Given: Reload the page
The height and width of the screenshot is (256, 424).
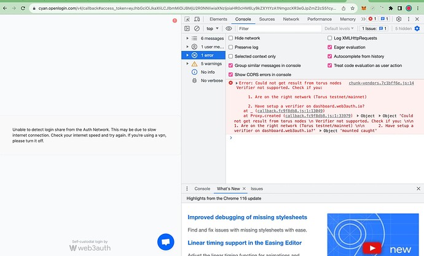Looking at the screenshot, I should 23,9.
